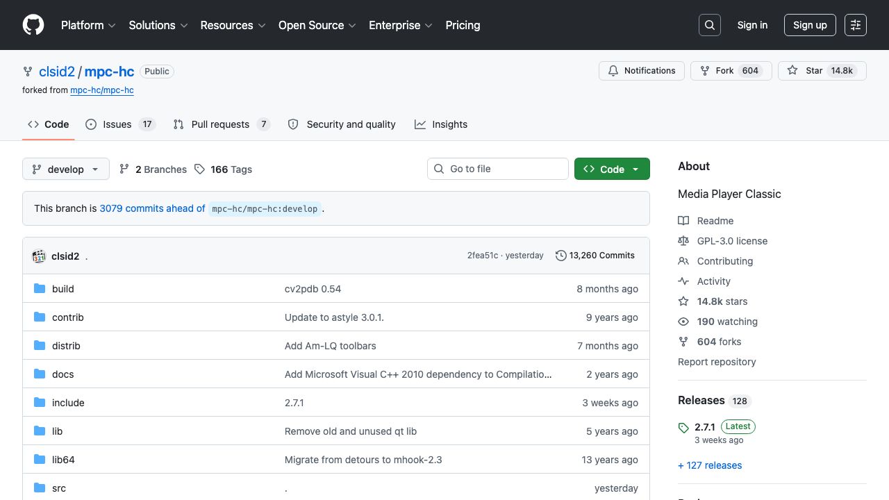Click commit message "Update to astyle 3.0.1."
The width and height of the screenshot is (889, 500).
tap(334, 317)
